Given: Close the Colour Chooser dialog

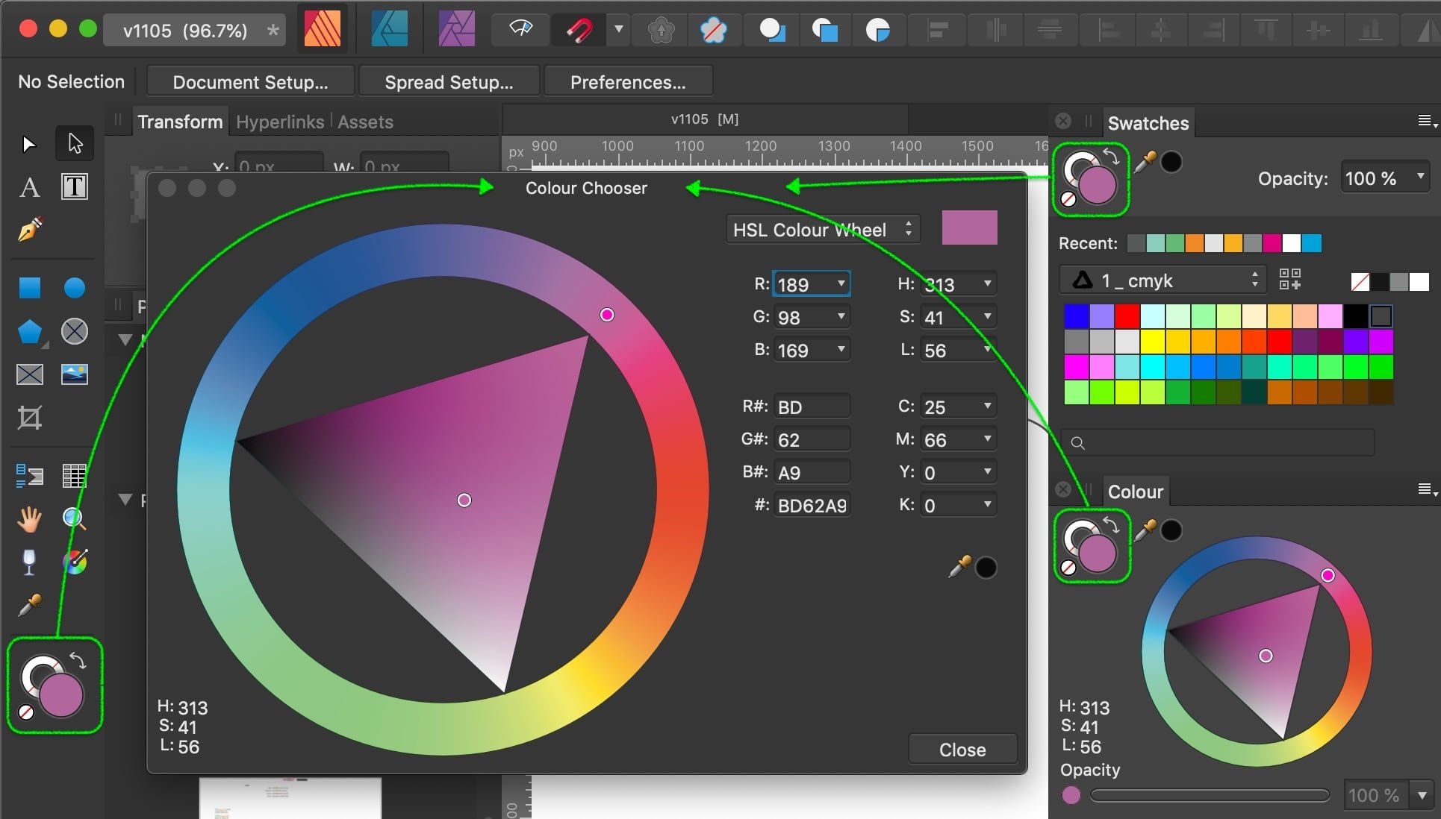Looking at the screenshot, I should pos(962,749).
